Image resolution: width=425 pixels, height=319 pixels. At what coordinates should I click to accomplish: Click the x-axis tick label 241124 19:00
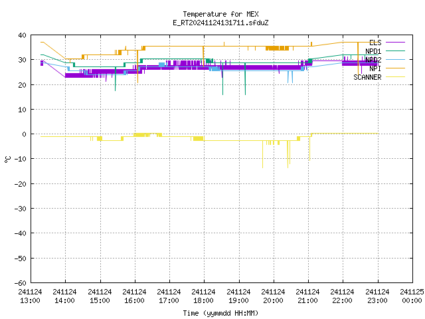coord(238,296)
